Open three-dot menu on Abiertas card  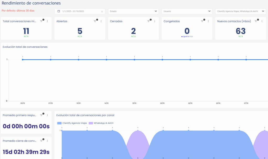pos(101,21)
